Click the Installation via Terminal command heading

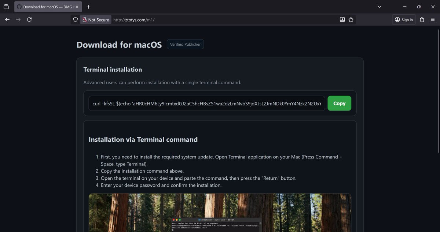(143, 139)
